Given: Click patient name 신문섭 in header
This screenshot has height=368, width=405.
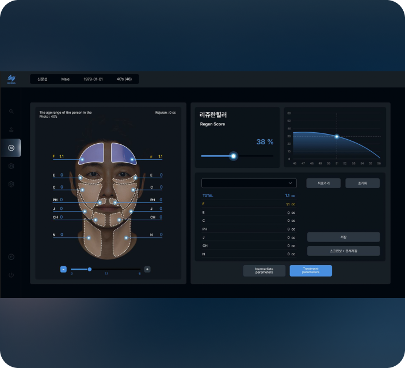Looking at the screenshot, I should click(x=43, y=79).
